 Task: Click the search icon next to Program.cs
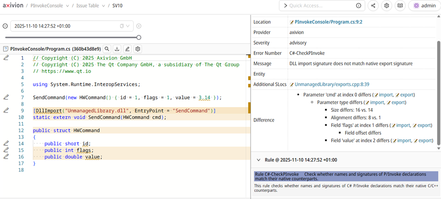(x=107, y=49)
